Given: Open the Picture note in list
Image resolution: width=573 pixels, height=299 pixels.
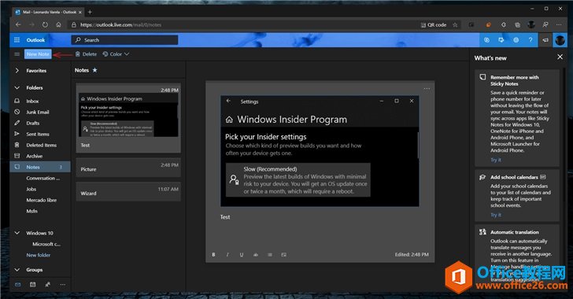Looking at the screenshot, I should 128,168.
